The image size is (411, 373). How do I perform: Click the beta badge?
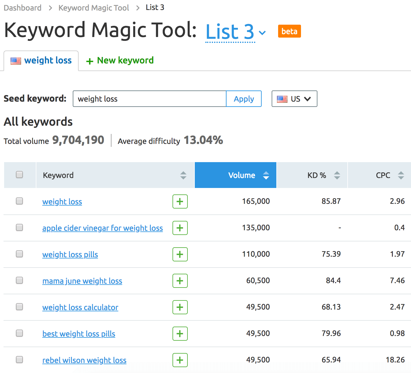pyautogui.click(x=290, y=31)
